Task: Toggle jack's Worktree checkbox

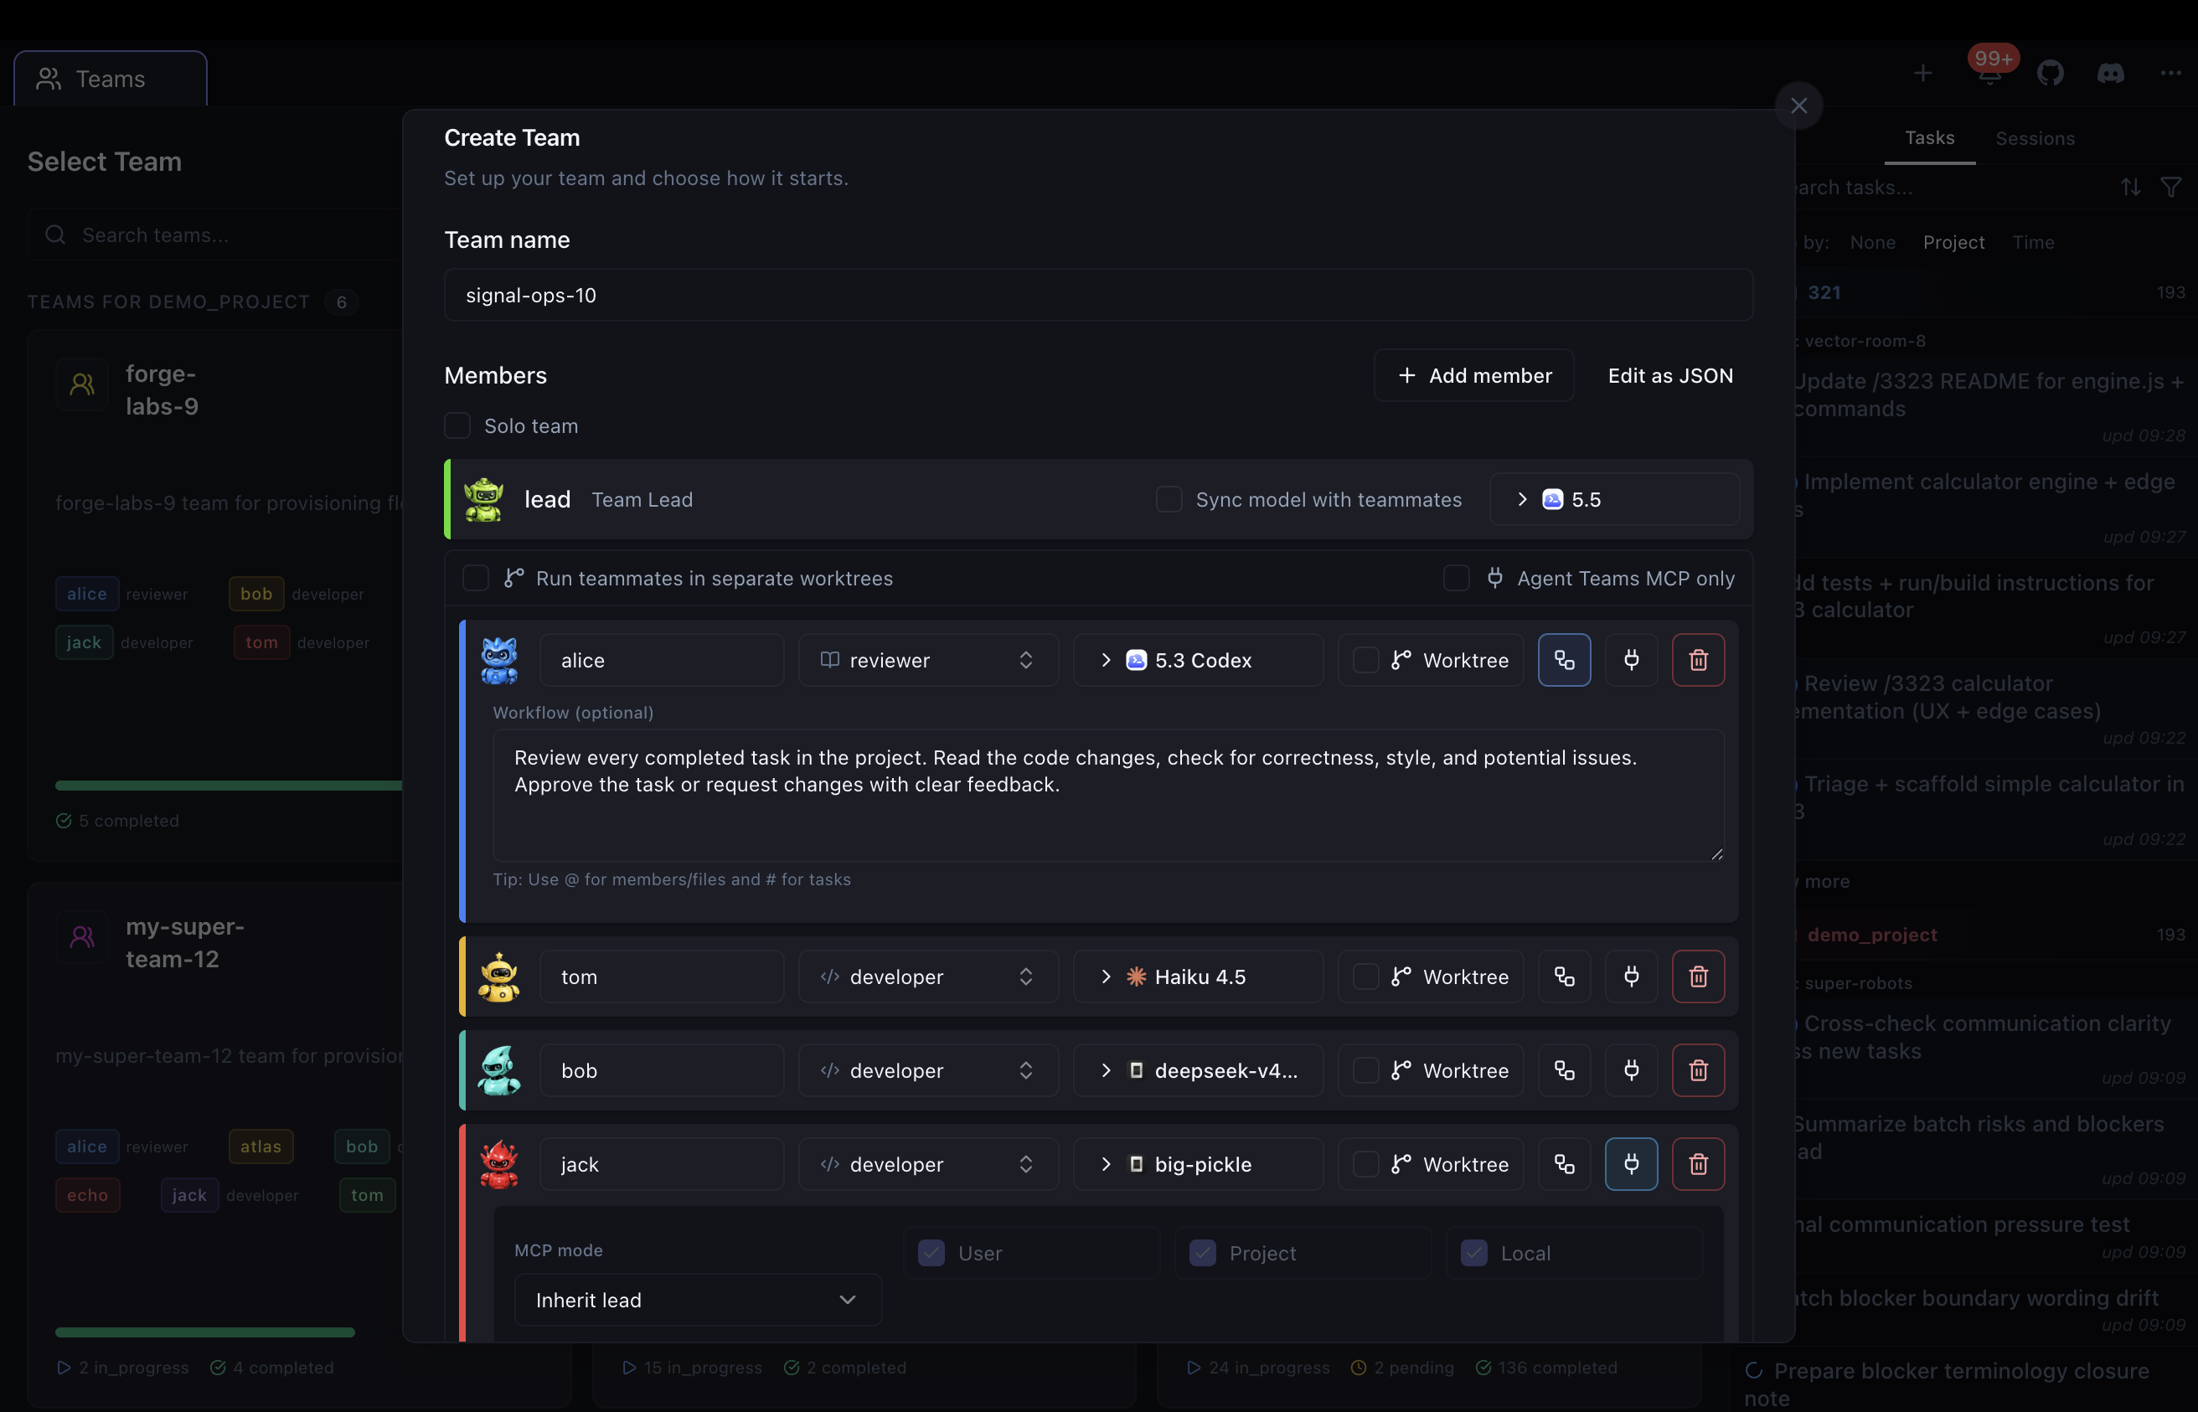Action: (x=1365, y=1163)
